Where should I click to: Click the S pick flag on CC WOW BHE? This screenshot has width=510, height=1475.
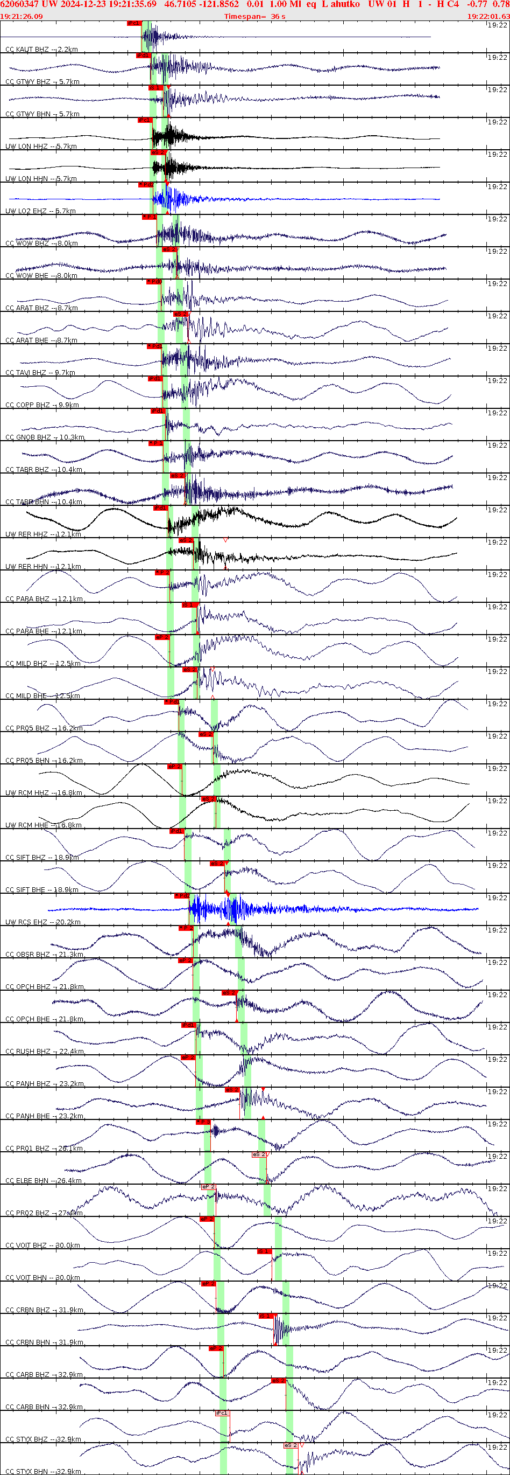[169, 249]
